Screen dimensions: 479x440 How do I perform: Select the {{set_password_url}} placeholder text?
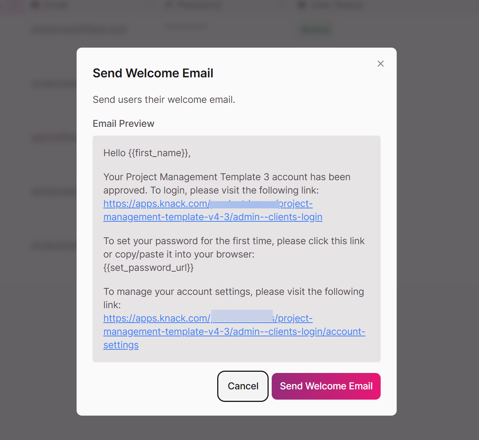[x=149, y=268]
